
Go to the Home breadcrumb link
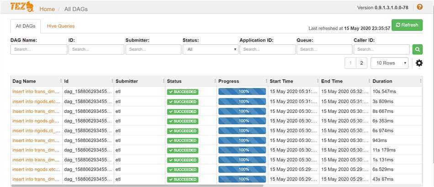tap(47, 9)
